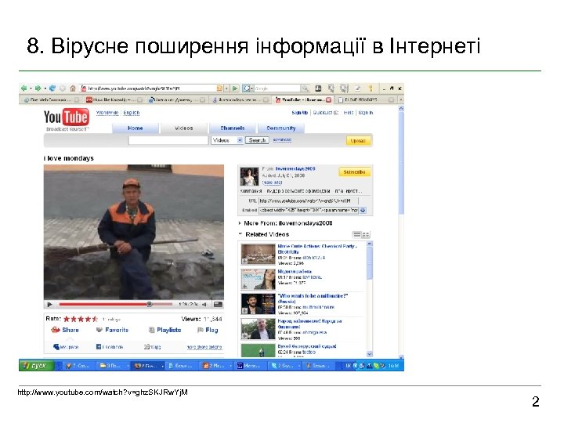Viewport: 564px width, 423px height.
Task: Click the uploader's avatar picture
Action: pyautogui.click(x=249, y=176)
